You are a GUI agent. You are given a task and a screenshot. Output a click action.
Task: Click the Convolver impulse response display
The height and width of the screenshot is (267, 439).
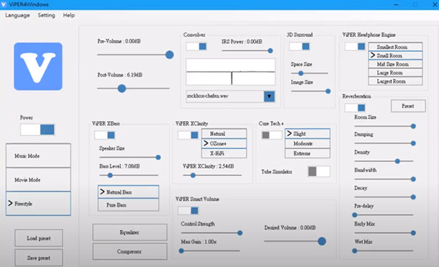click(x=231, y=72)
